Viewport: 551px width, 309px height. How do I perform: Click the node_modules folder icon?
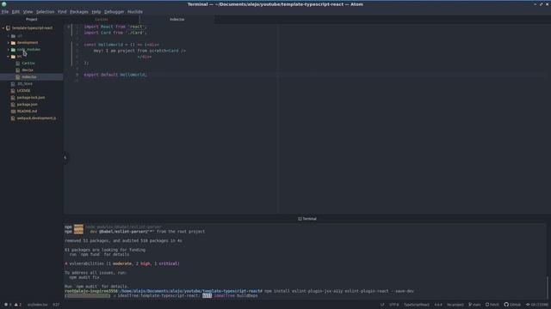coord(14,50)
